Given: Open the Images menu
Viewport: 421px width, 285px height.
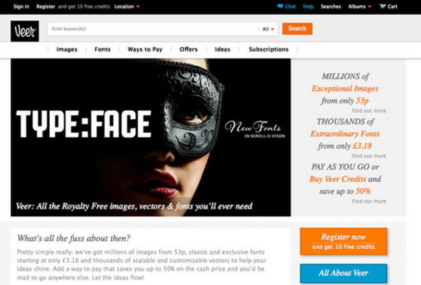Looking at the screenshot, I should click(x=67, y=49).
